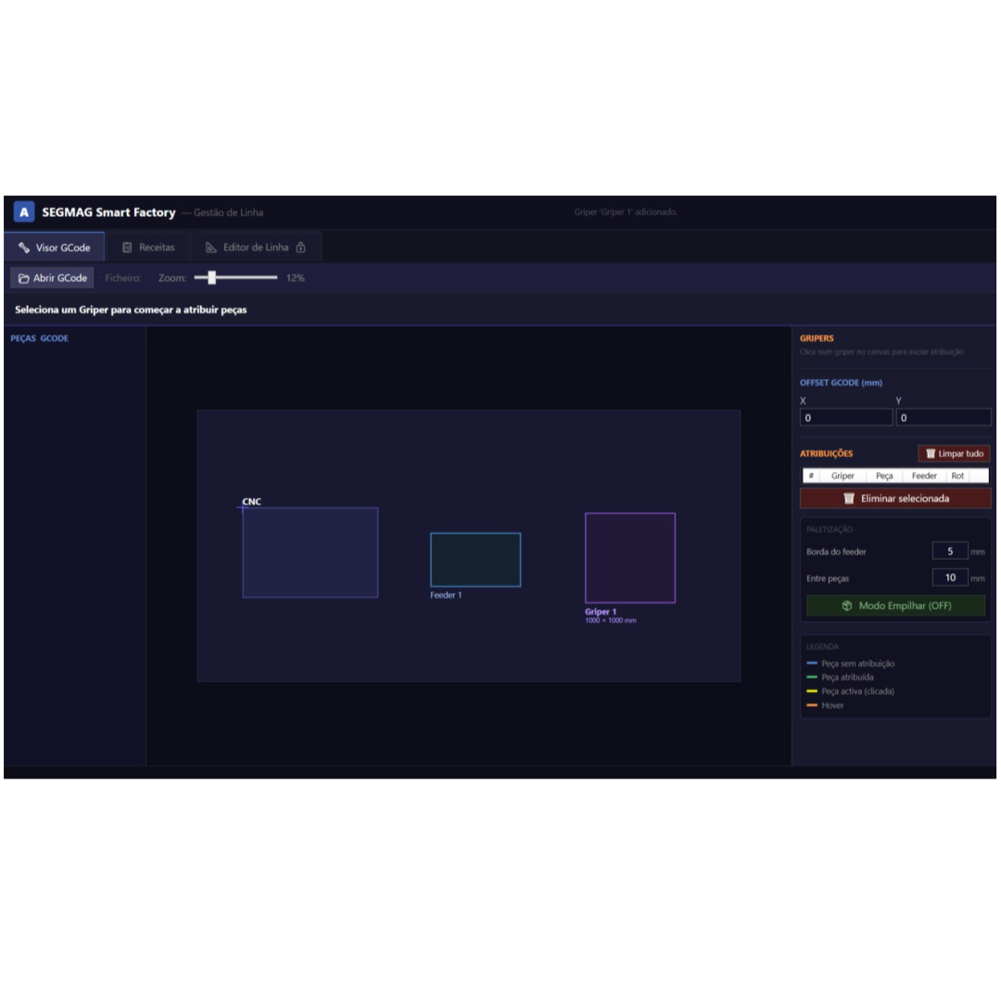Adjust the Zoom slider handle
This screenshot has width=1001, height=1001.
point(212,277)
